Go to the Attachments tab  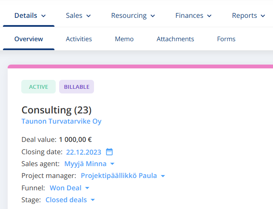[175, 39]
